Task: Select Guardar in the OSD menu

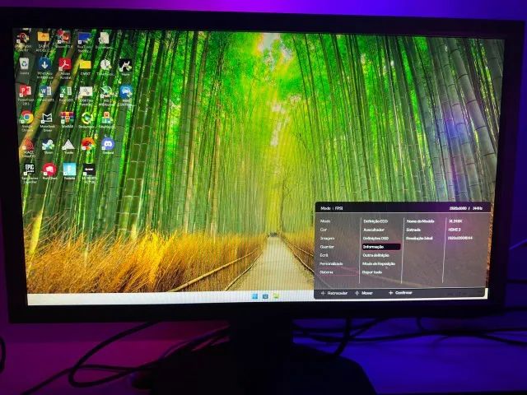Action: pos(327,247)
